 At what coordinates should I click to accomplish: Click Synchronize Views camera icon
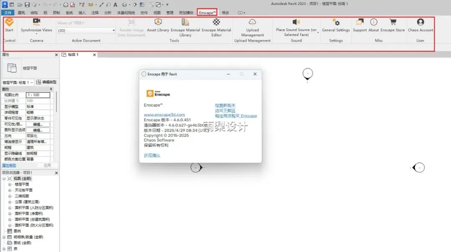pyautogui.click(x=36, y=21)
